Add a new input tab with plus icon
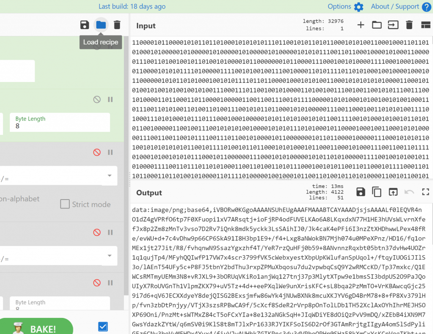This screenshot has height=334, width=433. point(361,25)
